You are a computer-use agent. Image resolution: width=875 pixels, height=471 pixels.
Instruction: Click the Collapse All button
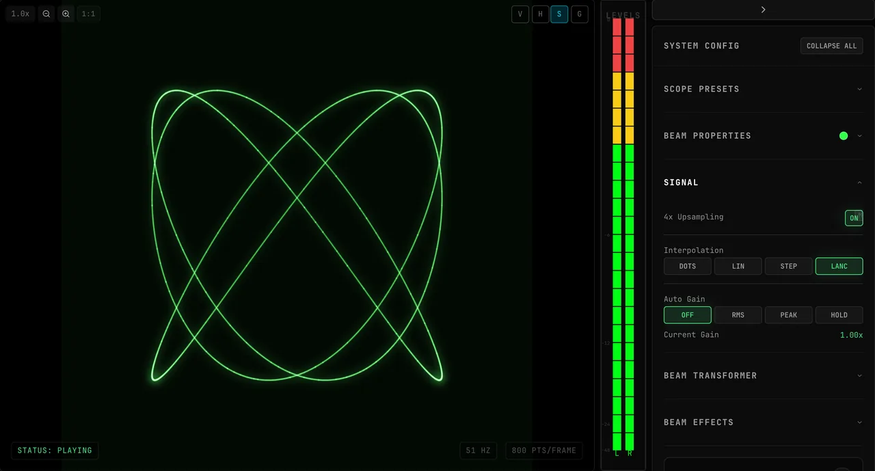point(831,46)
